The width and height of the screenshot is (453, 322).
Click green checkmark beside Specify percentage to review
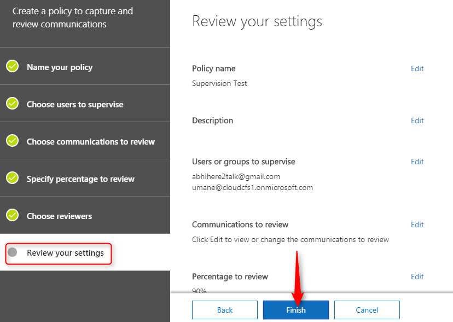click(x=13, y=179)
